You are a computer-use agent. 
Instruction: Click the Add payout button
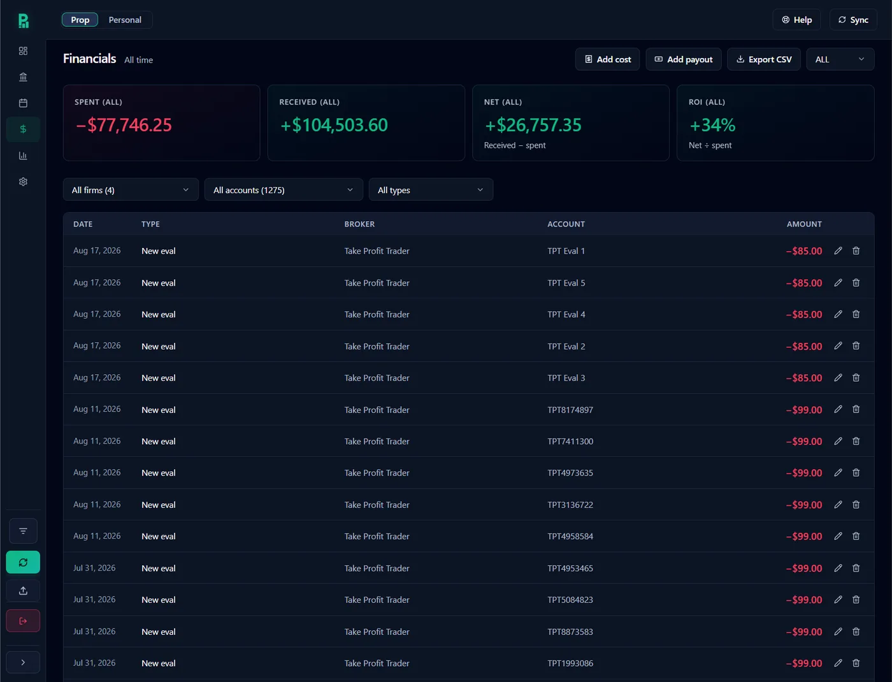[684, 59]
